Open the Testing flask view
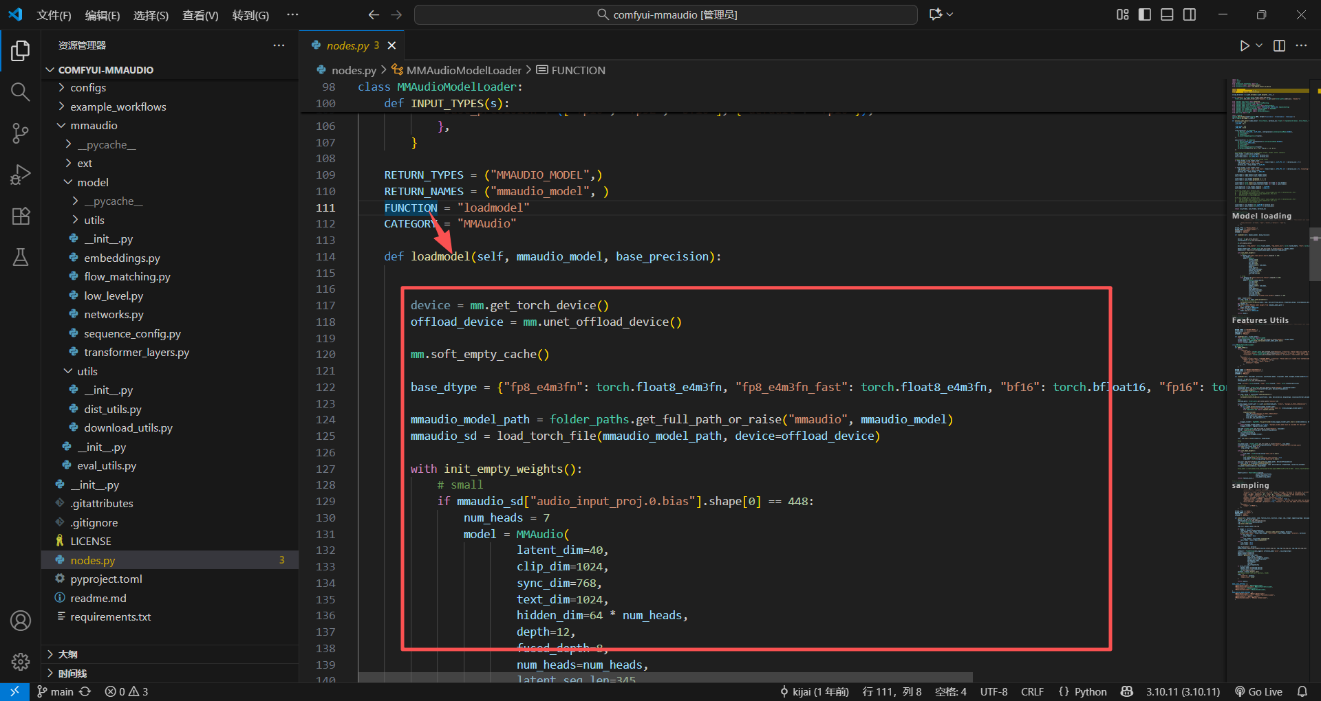 click(x=21, y=257)
